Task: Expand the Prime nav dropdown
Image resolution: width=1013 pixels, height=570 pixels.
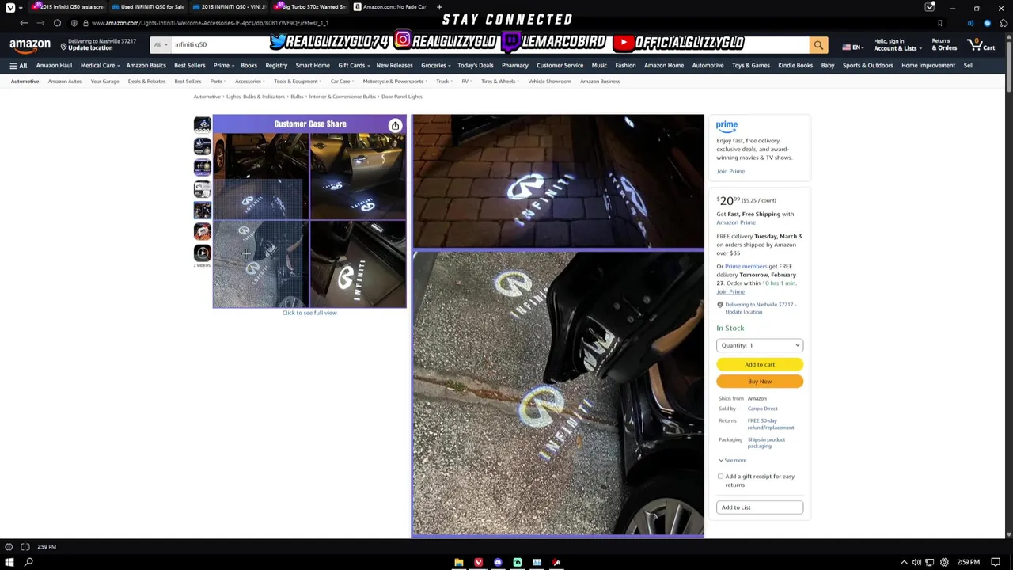Action: coord(223,66)
